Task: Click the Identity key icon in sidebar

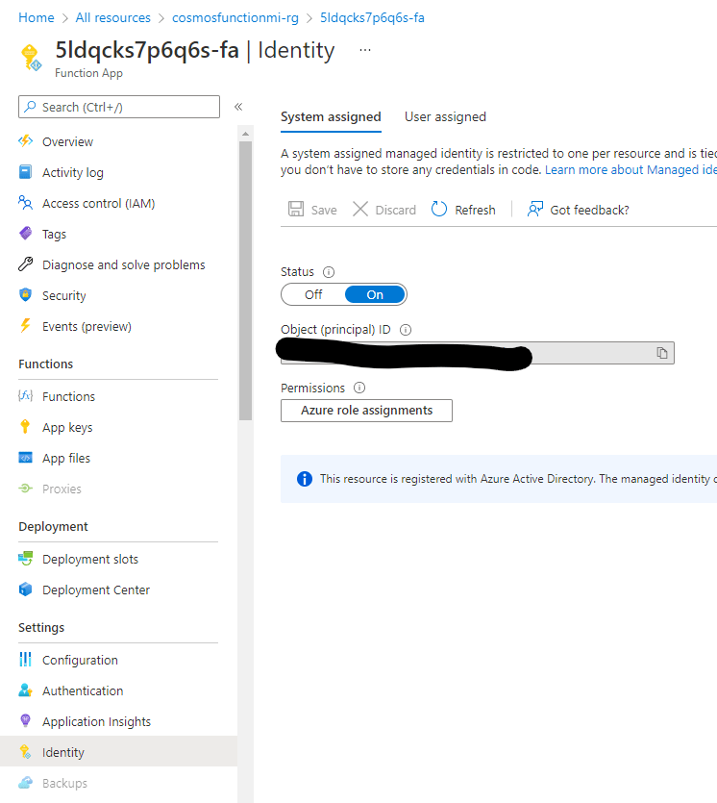Action: point(26,752)
